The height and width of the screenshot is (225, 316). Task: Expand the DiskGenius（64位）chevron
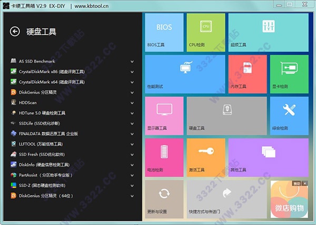[x=132, y=196]
